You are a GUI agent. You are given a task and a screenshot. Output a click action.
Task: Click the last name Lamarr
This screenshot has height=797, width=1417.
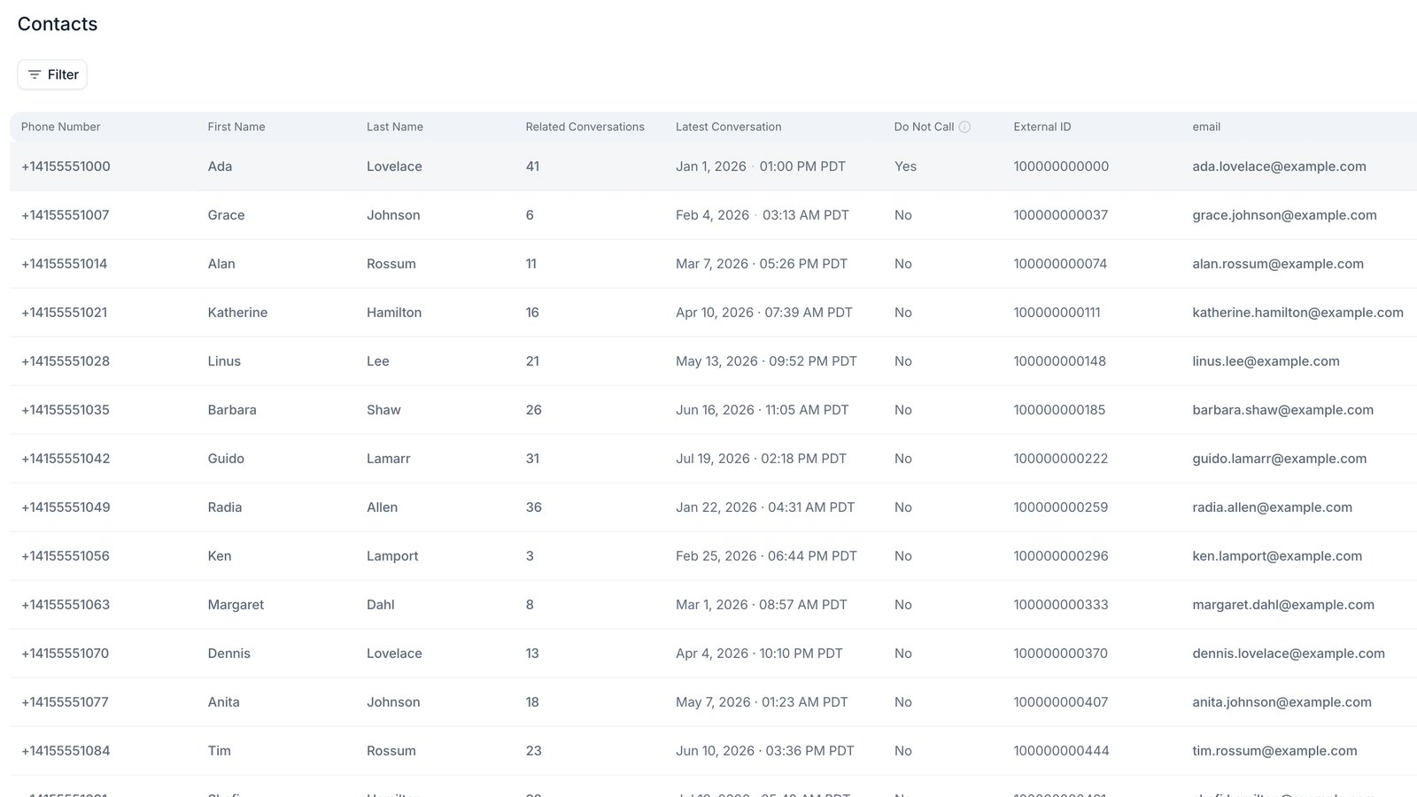pos(389,459)
